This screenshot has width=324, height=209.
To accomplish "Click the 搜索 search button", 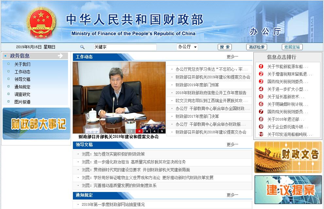I will [x=225, y=47].
